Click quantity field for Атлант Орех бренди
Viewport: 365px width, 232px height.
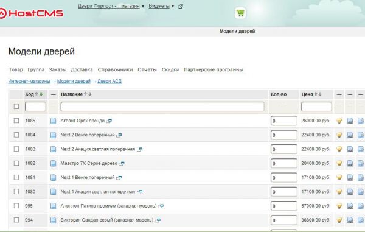coord(284,121)
